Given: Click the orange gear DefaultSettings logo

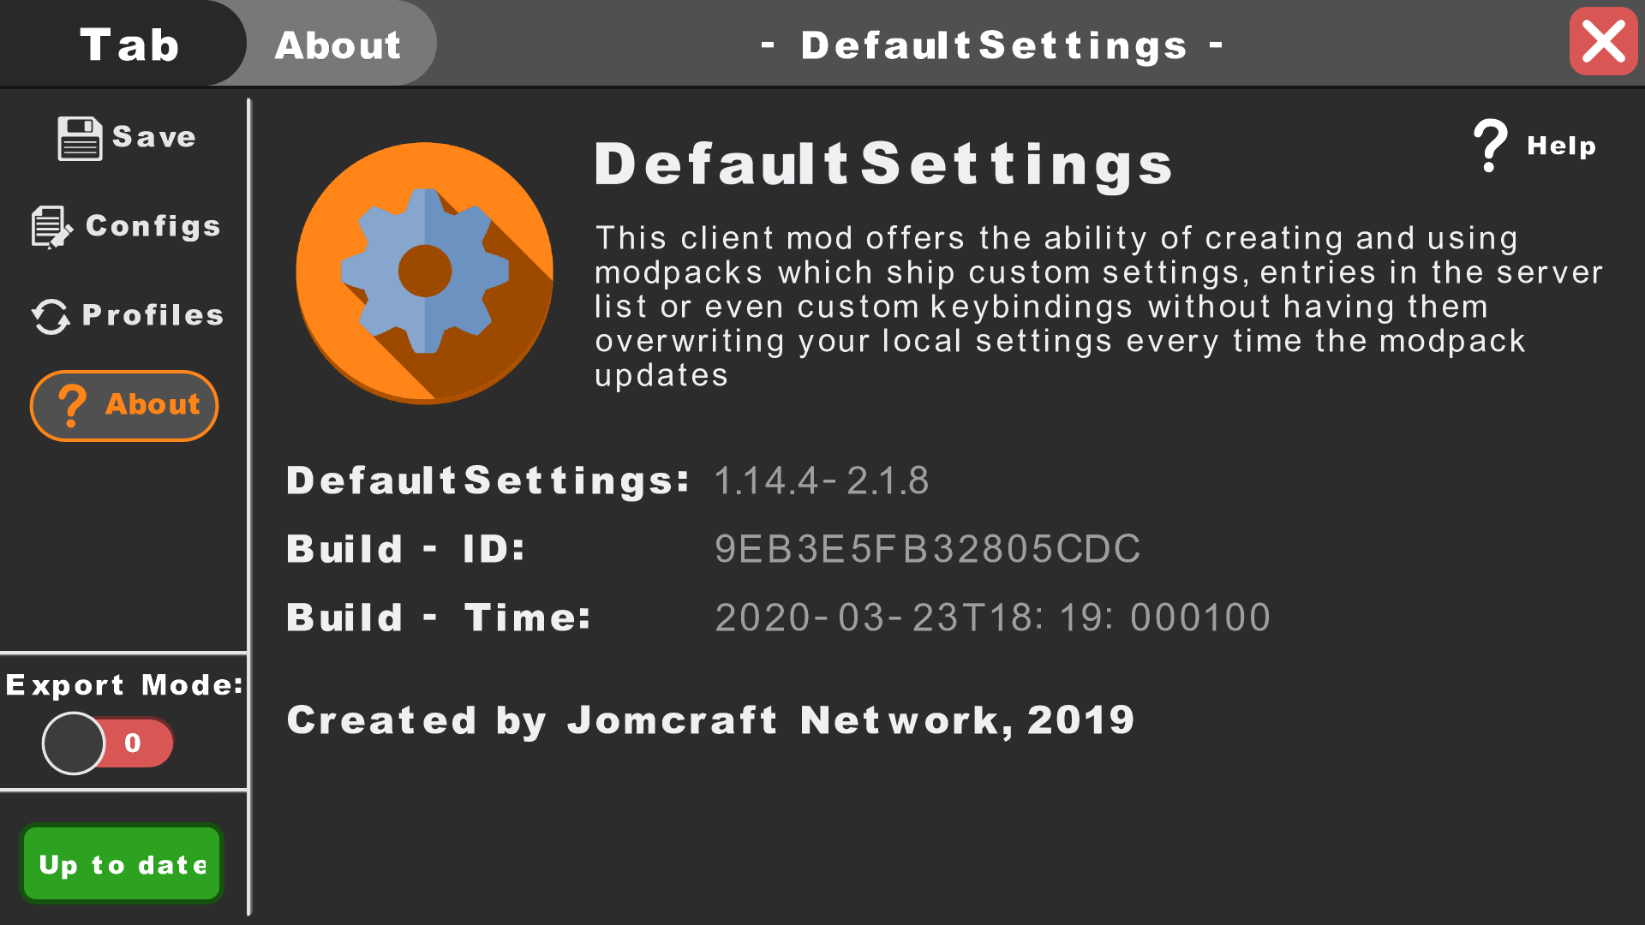Looking at the screenshot, I should (x=424, y=272).
